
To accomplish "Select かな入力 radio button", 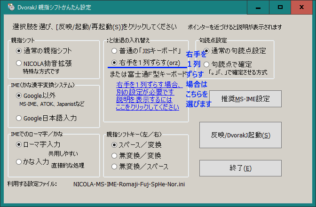I will pos(19,161).
